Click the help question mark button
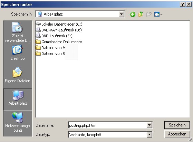 183,4
